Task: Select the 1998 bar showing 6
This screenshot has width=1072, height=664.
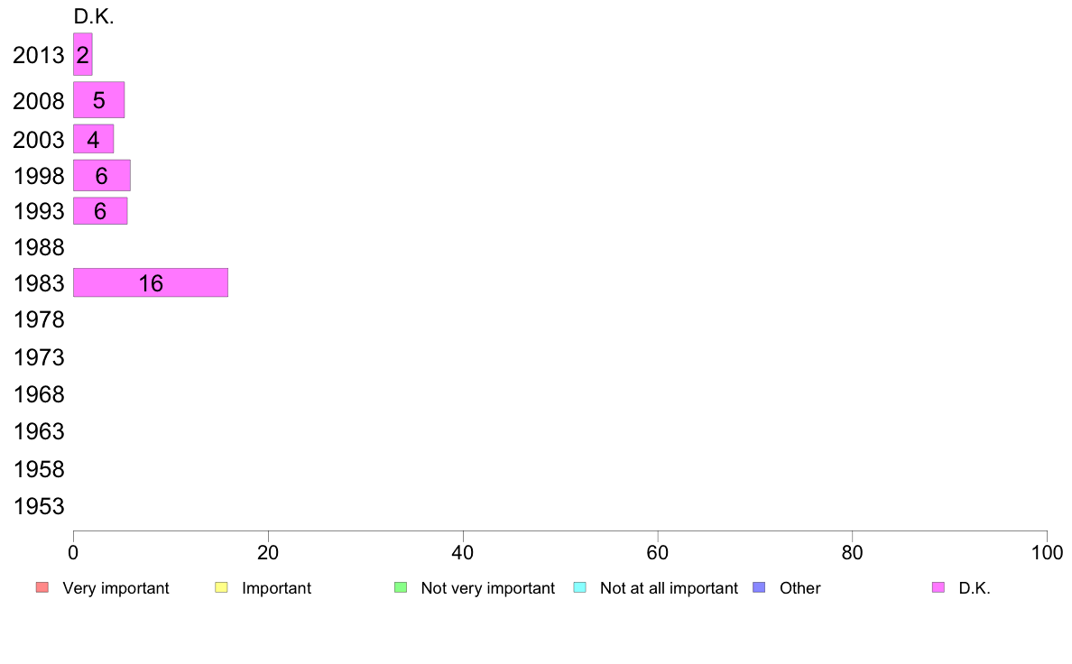Action: click(101, 176)
